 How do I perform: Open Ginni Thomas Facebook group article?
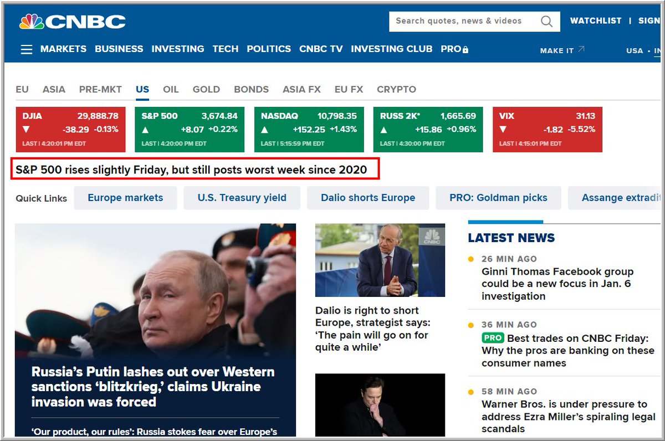tap(557, 284)
